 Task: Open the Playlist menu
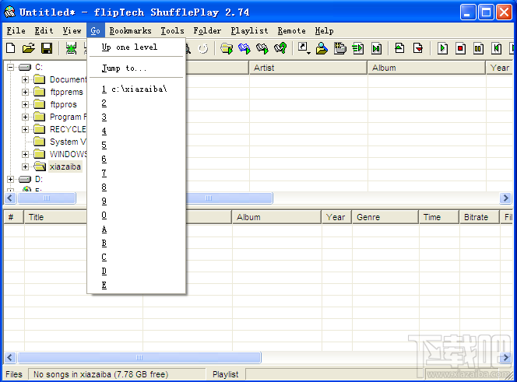[x=249, y=30]
